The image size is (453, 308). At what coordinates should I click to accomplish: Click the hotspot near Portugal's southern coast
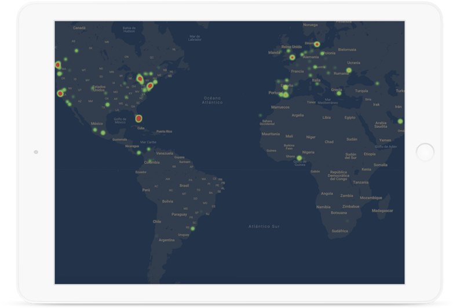(286, 95)
